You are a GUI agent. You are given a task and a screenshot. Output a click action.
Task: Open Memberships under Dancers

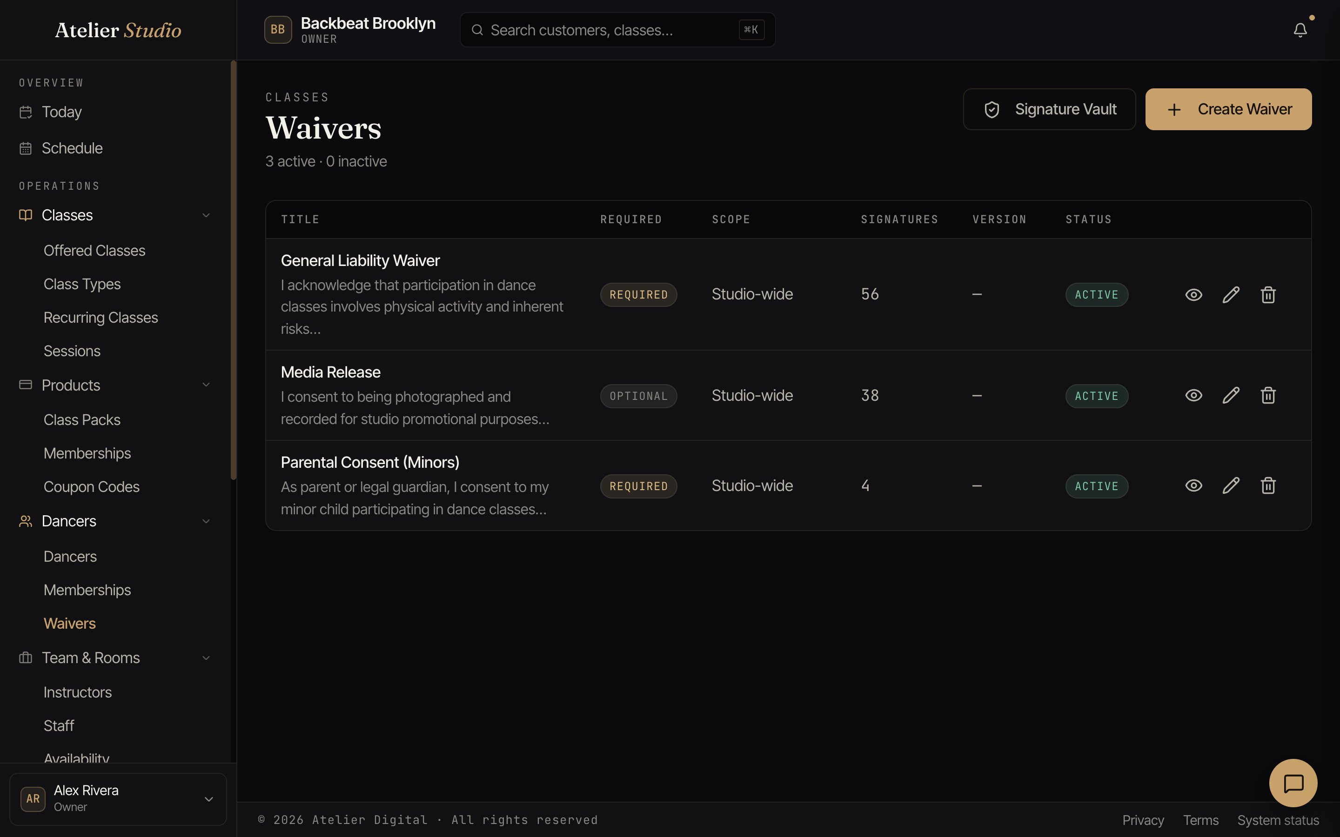pos(87,590)
